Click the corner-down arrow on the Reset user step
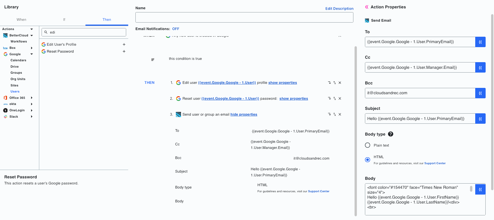 pos(329,99)
